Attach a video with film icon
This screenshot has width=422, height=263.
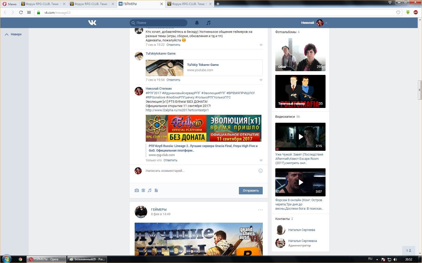[x=143, y=190]
